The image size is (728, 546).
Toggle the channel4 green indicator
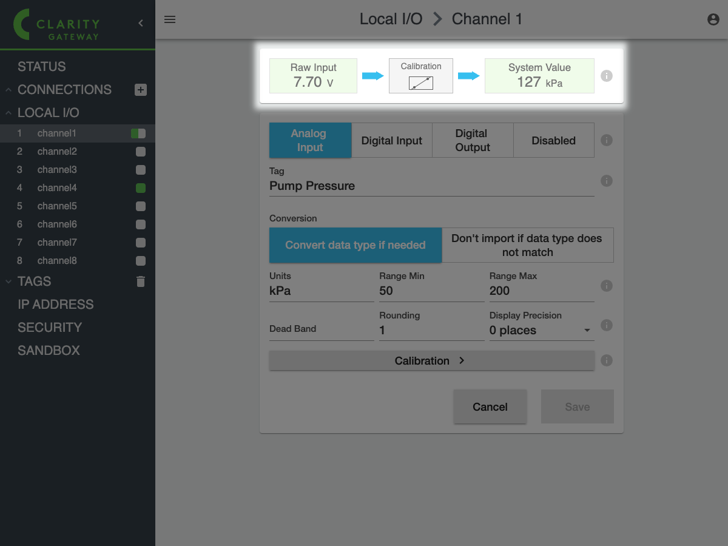141,188
